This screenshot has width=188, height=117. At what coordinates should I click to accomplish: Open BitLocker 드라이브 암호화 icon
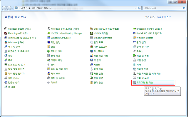point(91,29)
